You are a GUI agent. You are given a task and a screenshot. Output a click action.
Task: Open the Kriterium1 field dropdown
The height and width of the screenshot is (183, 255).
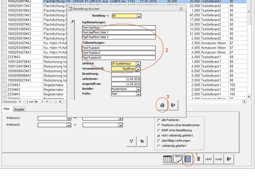69,118
